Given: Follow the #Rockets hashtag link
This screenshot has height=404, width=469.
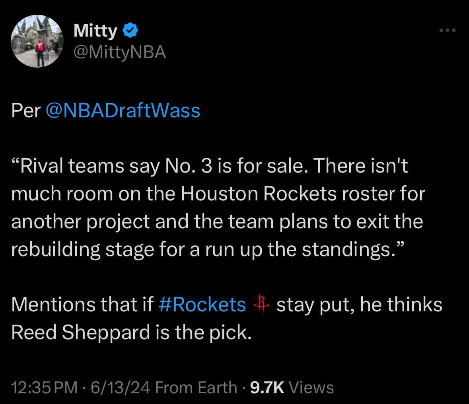Looking at the screenshot, I should [202, 305].
